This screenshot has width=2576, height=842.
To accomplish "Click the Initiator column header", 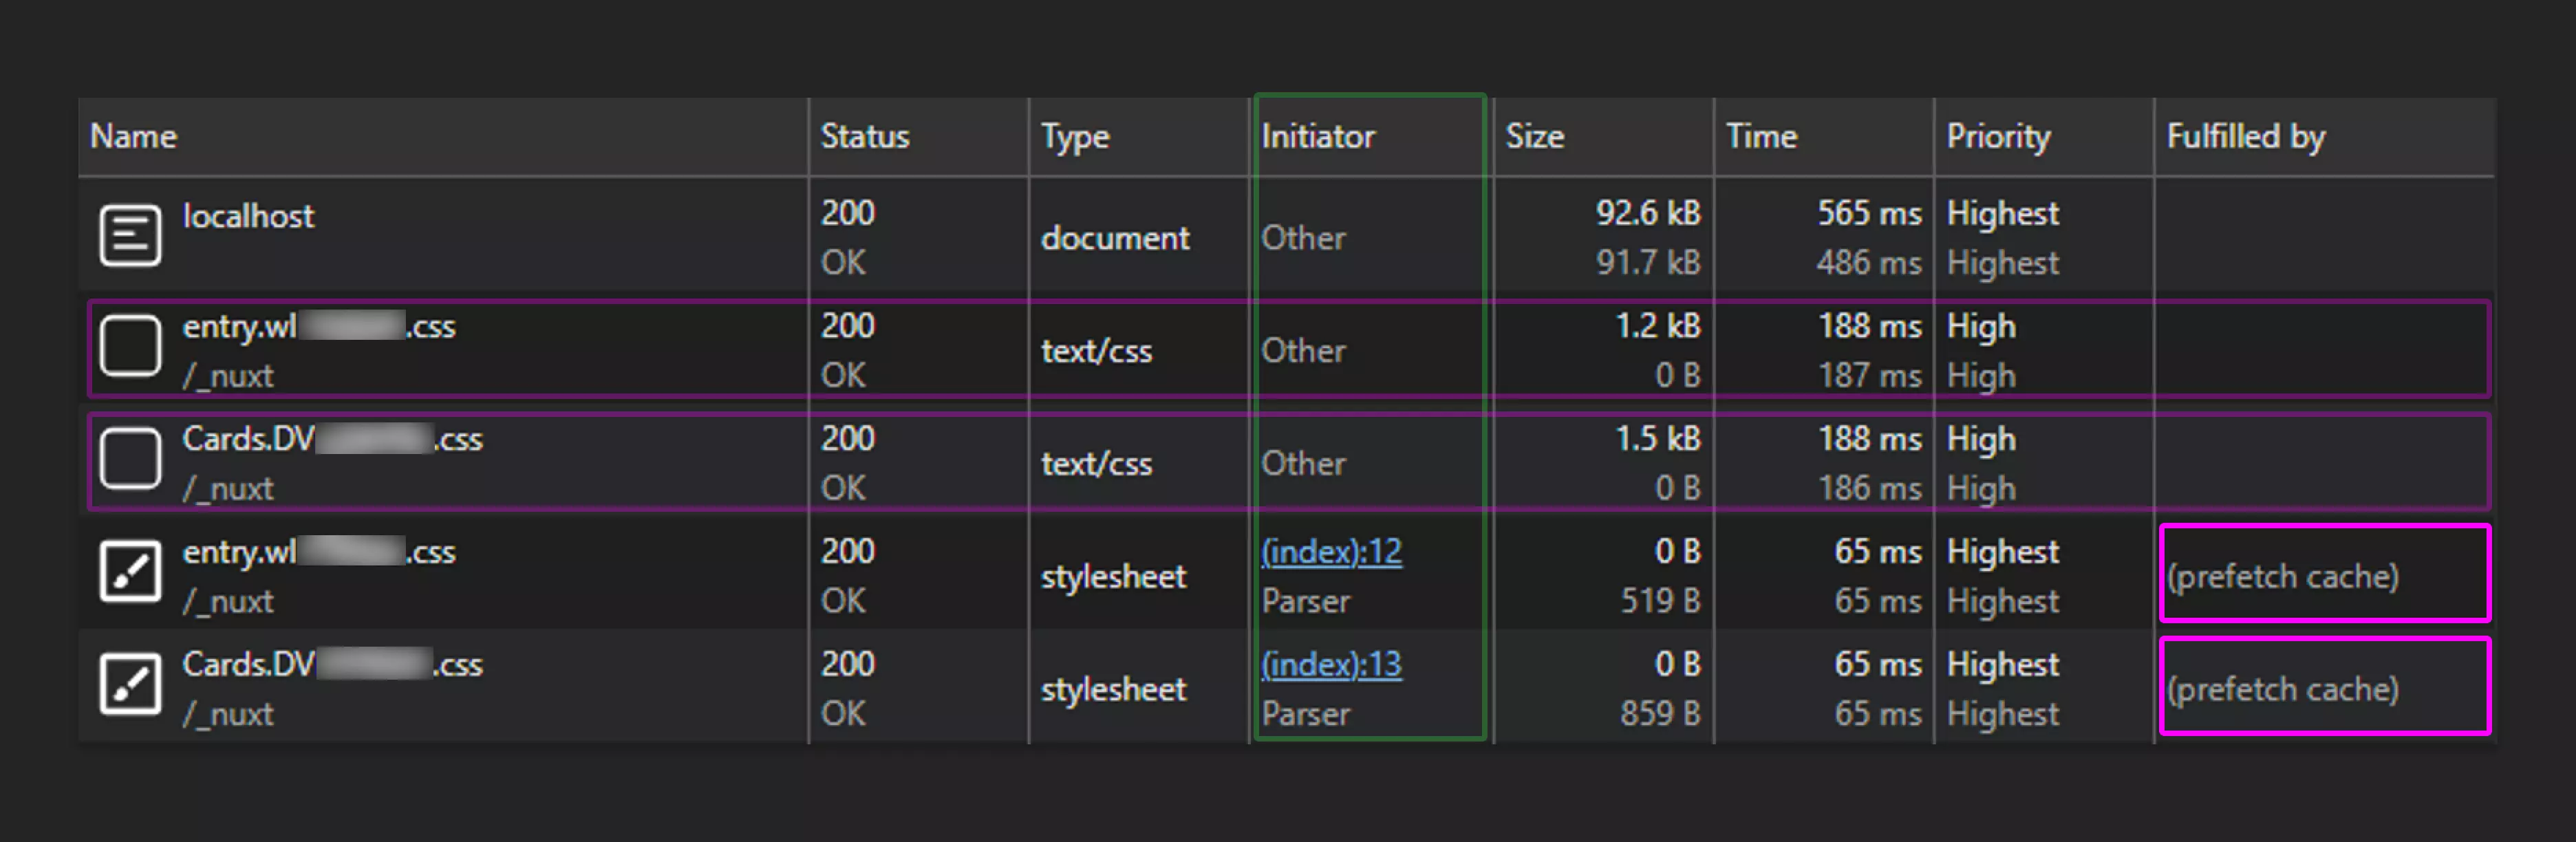I will click(1318, 137).
